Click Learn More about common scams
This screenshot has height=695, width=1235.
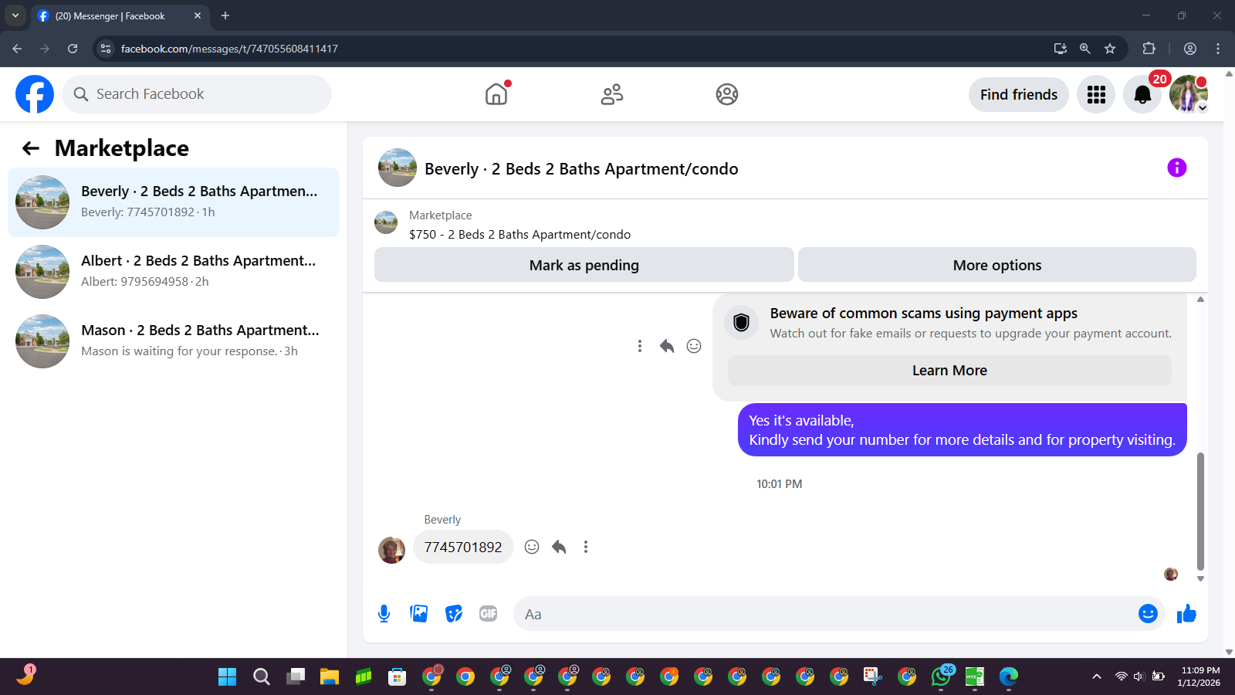pos(949,371)
